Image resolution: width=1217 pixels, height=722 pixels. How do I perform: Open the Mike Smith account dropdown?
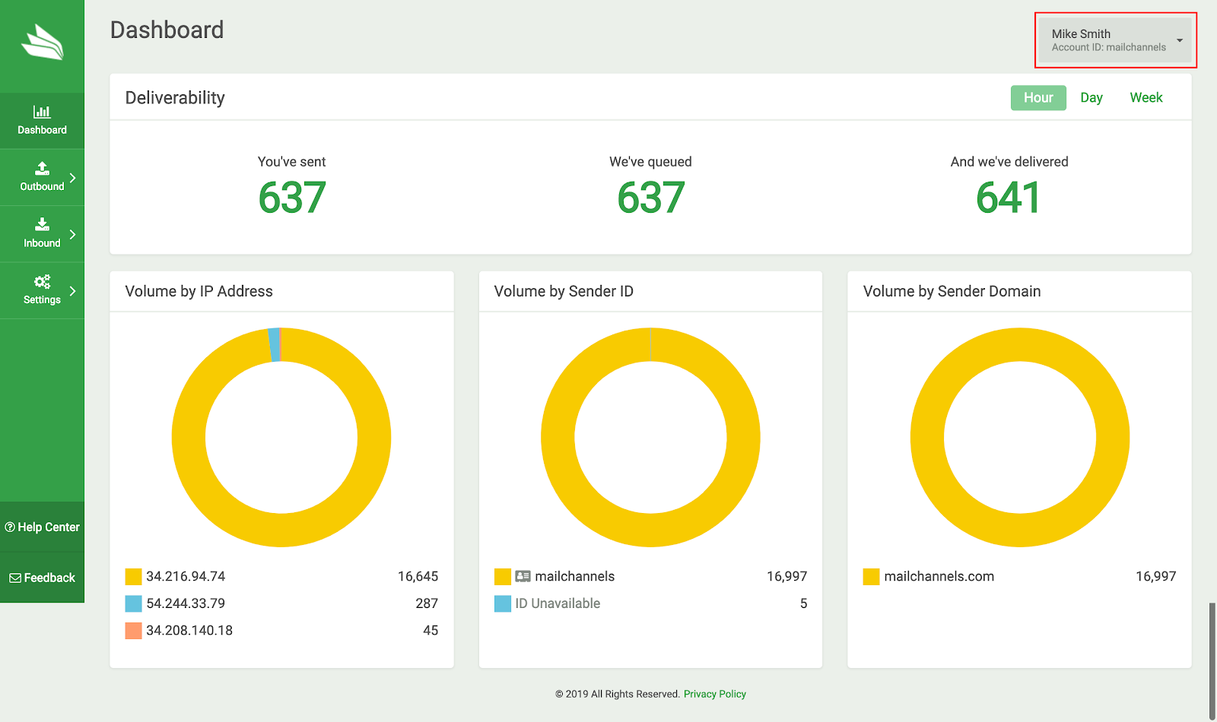click(x=1116, y=40)
